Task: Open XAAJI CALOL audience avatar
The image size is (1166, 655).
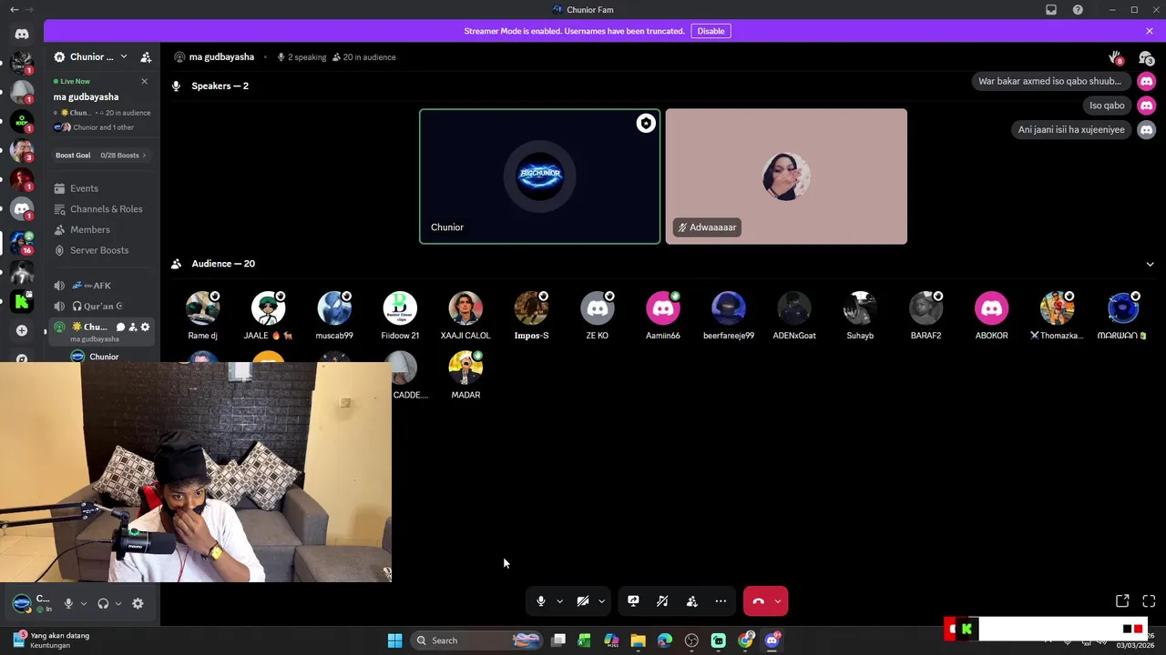Action: 465,308
